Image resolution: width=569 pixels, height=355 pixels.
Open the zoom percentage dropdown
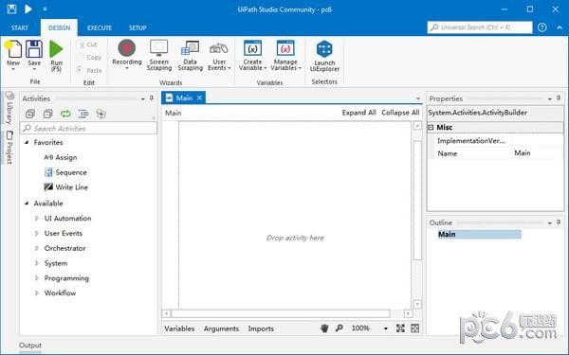[385, 328]
